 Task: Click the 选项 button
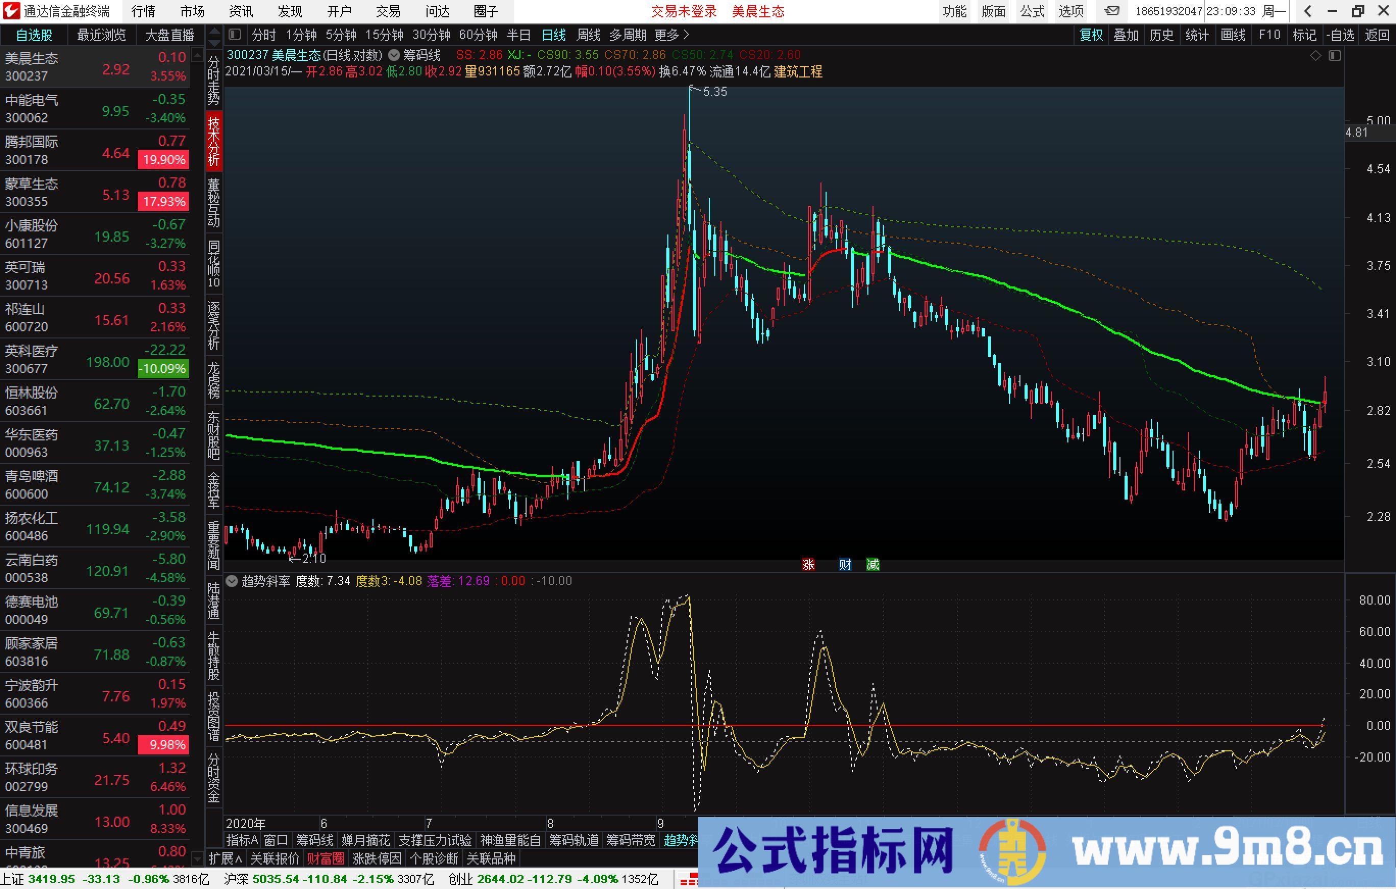1071,11
